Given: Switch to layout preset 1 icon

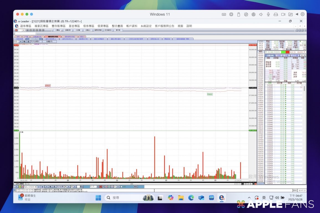Looking at the screenshot, I should (x=297, y=30).
